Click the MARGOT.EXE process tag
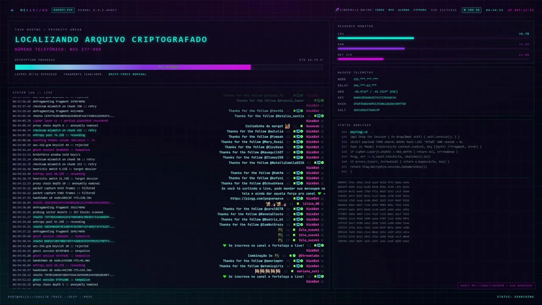 pyautogui.click(x=63, y=10)
